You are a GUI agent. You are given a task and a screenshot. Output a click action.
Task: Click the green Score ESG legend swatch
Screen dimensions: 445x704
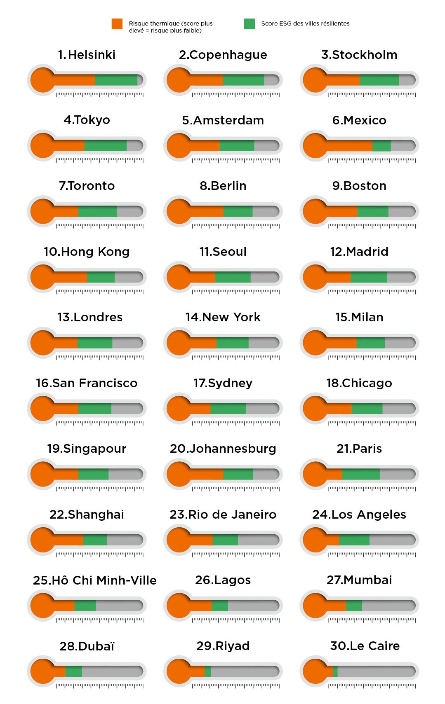(250, 24)
